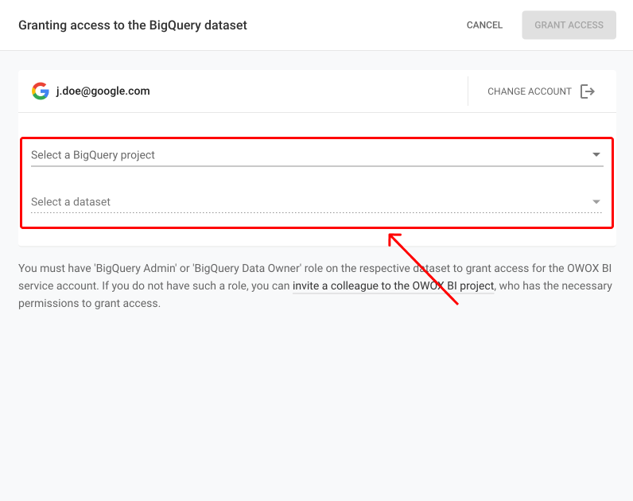Expand the BigQuery project dropdown arrow
Image resolution: width=633 pixels, height=501 pixels.
point(596,154)
